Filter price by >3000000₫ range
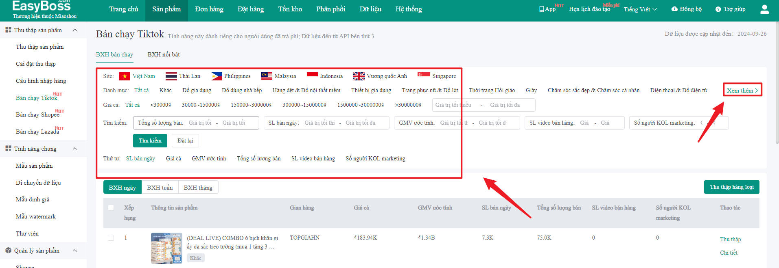The image size is (779, 268). pos(408,105)
